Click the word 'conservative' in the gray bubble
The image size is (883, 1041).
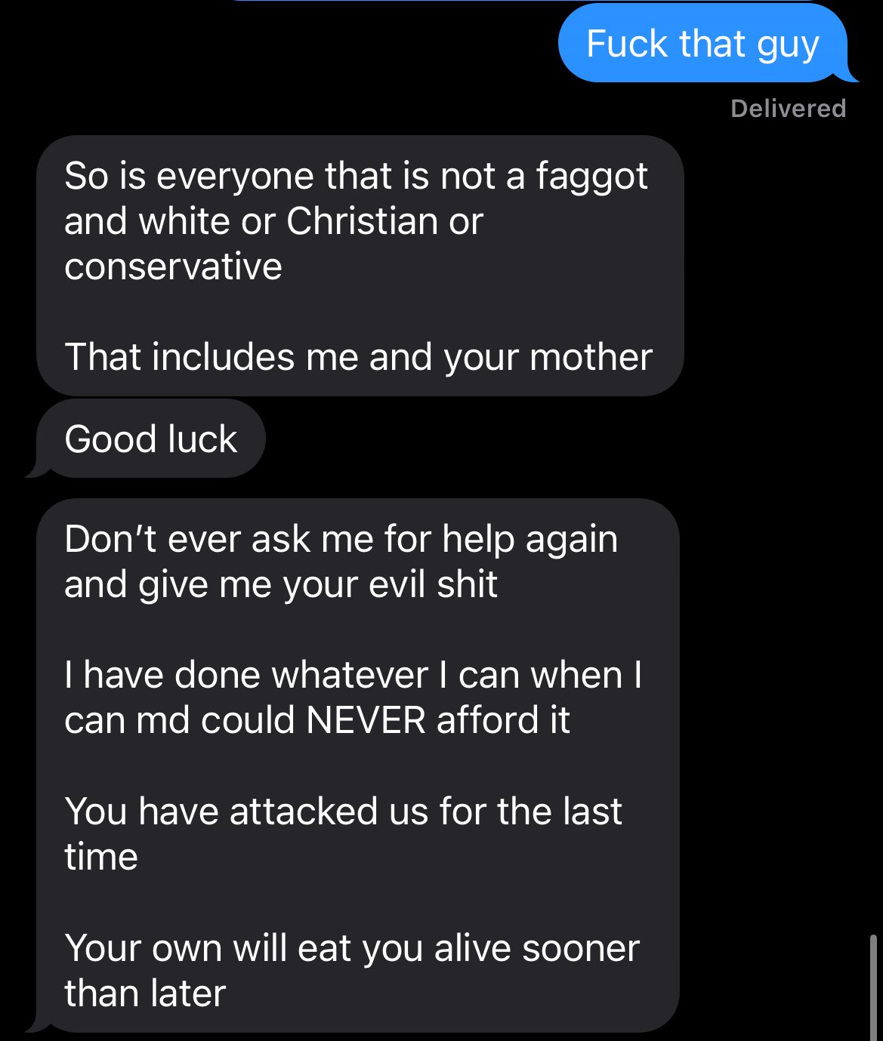(x=173, y=266)
